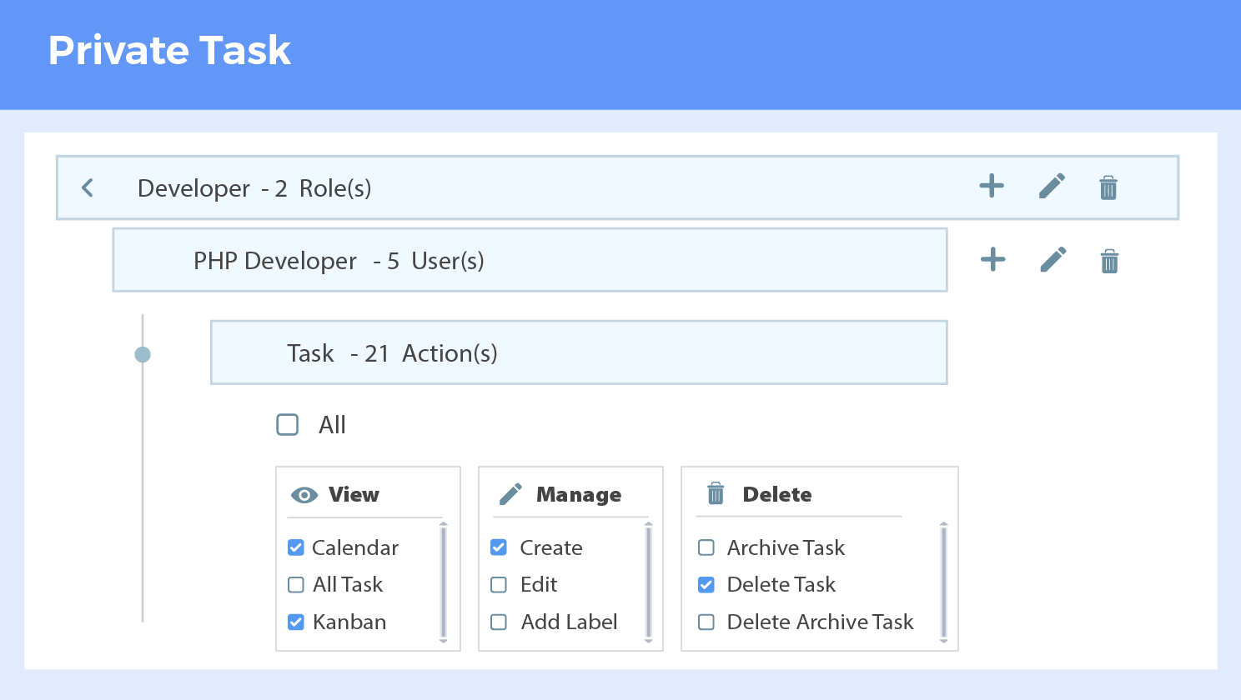Click the plus icon in Developer row

tap(992, 186)
